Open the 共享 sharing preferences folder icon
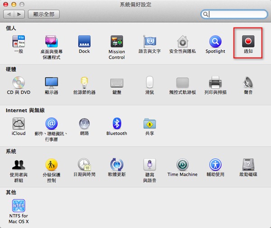This screenshot has width=271, height=228. point(150,123)
